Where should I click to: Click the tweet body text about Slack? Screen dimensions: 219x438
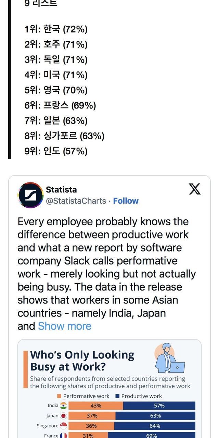[x=106, y=267]
